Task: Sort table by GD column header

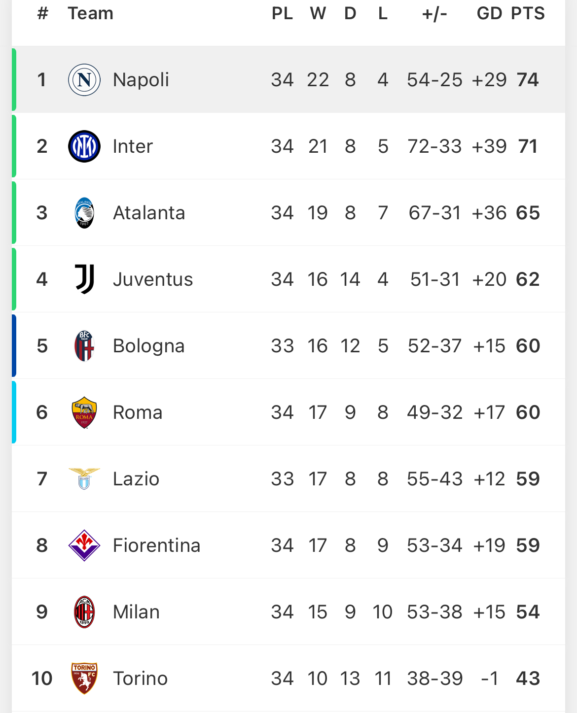Action: 489,13
